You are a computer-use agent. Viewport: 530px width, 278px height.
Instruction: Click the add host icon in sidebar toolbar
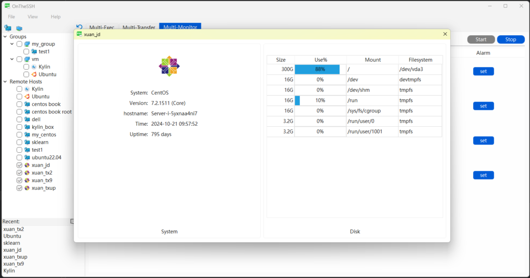[x=8, y=28]
